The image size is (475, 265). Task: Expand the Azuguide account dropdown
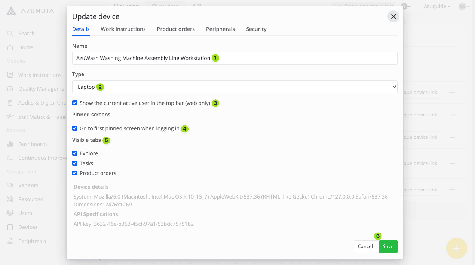click(x=437, y=6)
